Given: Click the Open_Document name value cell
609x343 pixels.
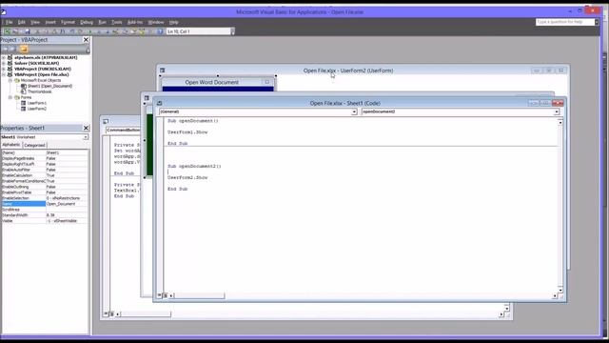Looking at the screenshot, I should pos(67,204).
